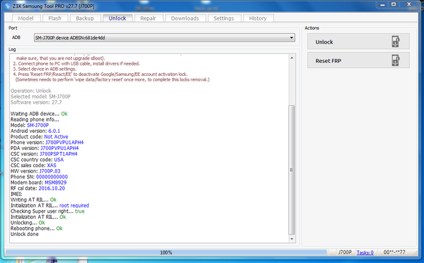
Task: Click 'CSC sales code: XAS' log line
Action: 33,165
